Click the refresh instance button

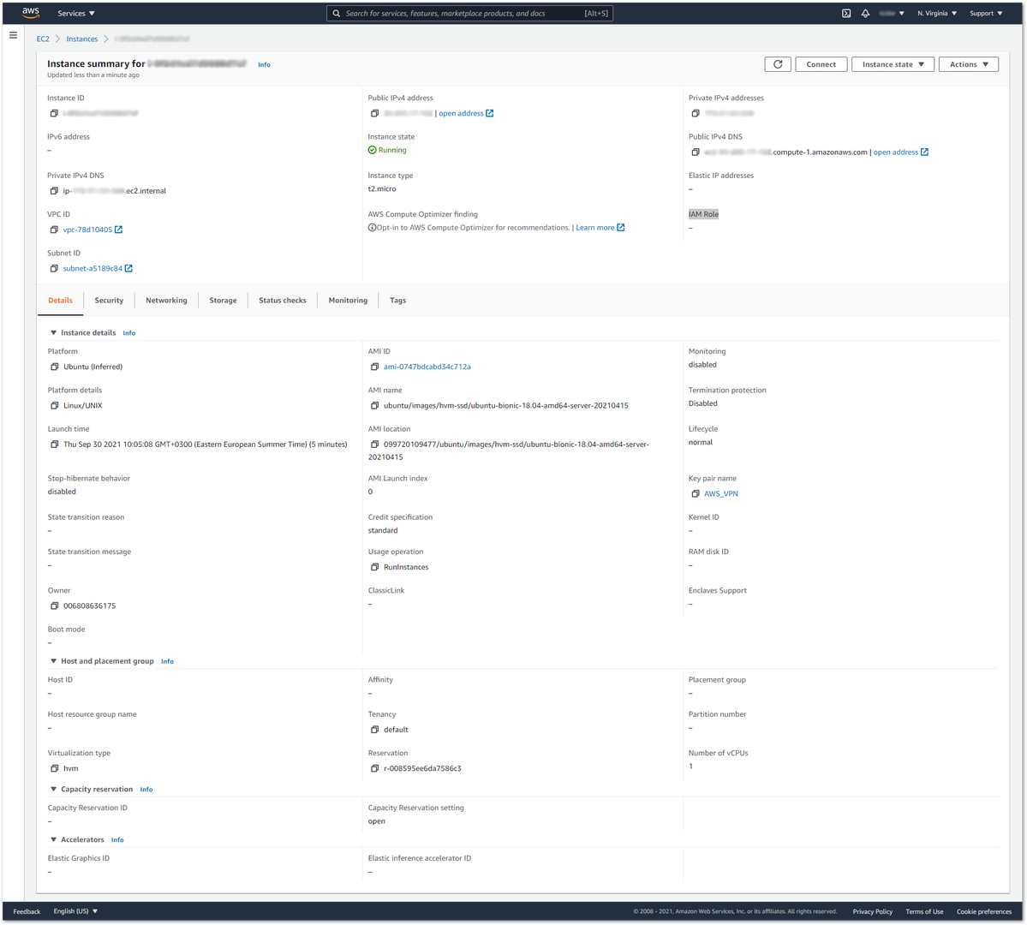click(778, 64)
